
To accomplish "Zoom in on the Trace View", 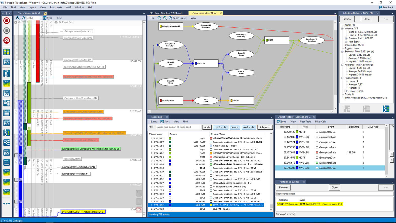I will 18,18.
